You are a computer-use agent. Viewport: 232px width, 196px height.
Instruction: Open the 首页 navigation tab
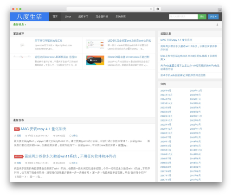[x=55, y=17]
